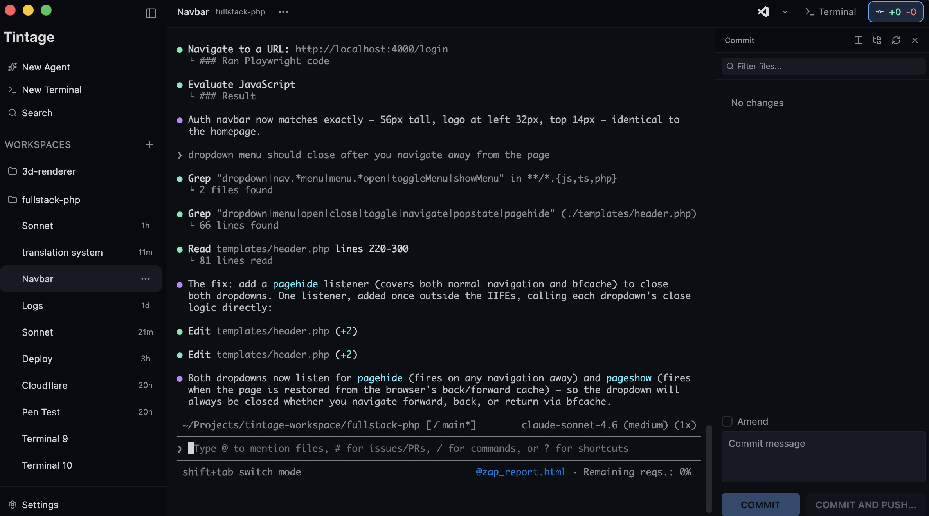Viewport: 929px width, 516px height.
Task: Click the macOS yellow minimize button
Action: click(28, 10)
